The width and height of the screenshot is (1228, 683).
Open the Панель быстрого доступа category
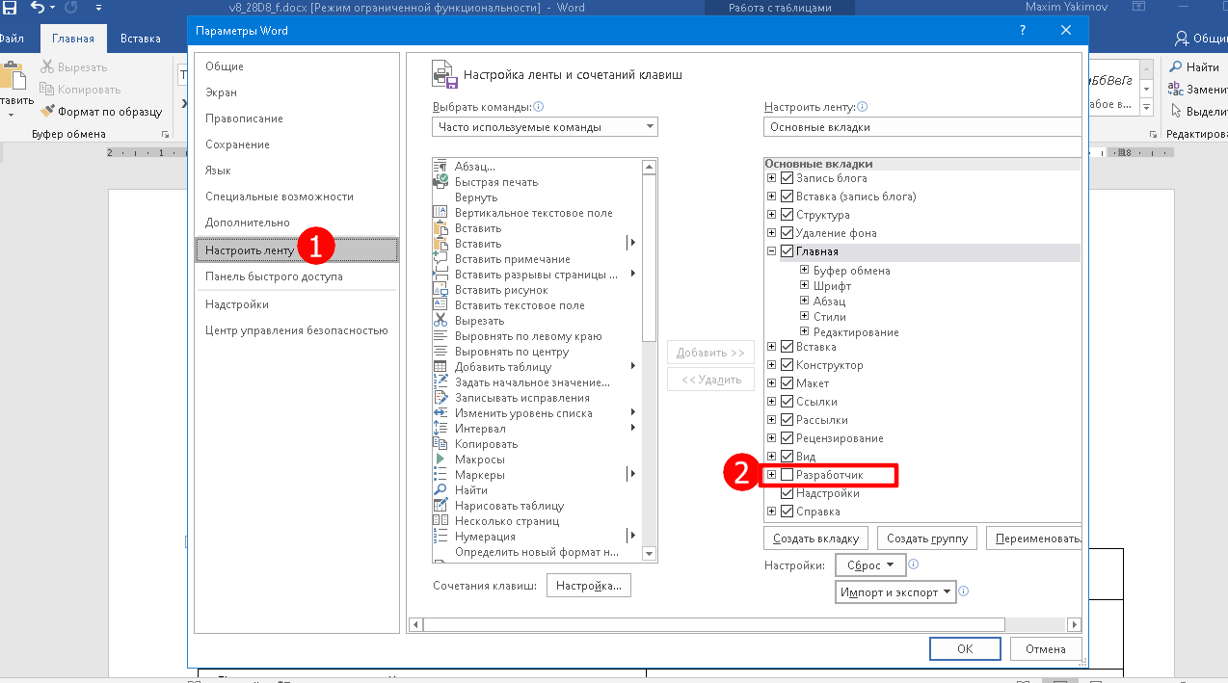tap(296, 276)
